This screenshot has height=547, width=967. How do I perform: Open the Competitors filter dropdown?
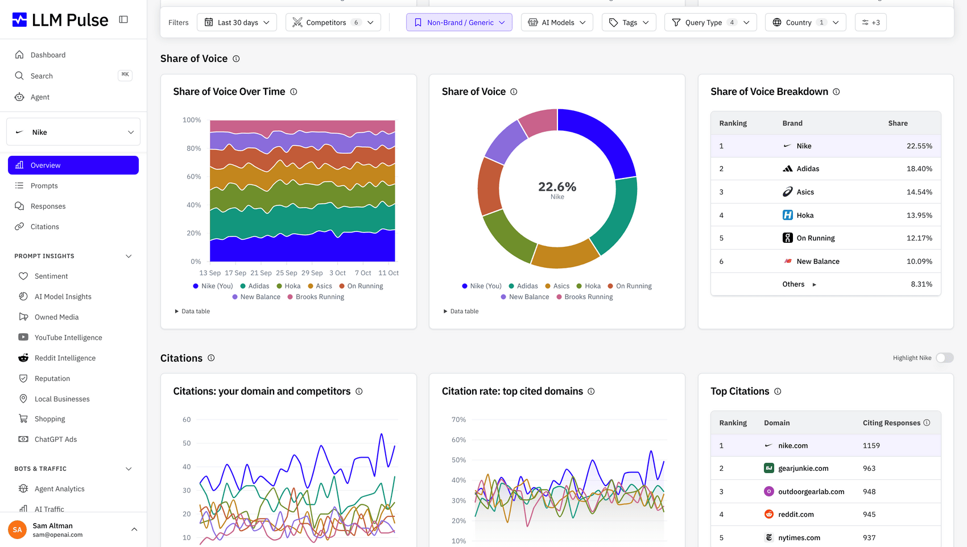point(333,22)
